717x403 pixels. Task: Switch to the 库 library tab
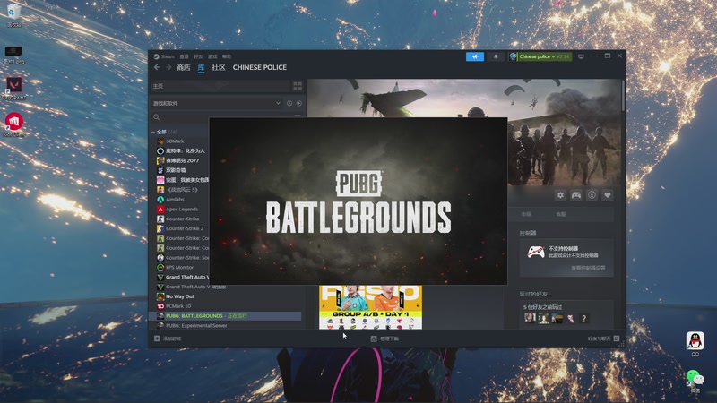pyautogui.click(x=201, y=68)
